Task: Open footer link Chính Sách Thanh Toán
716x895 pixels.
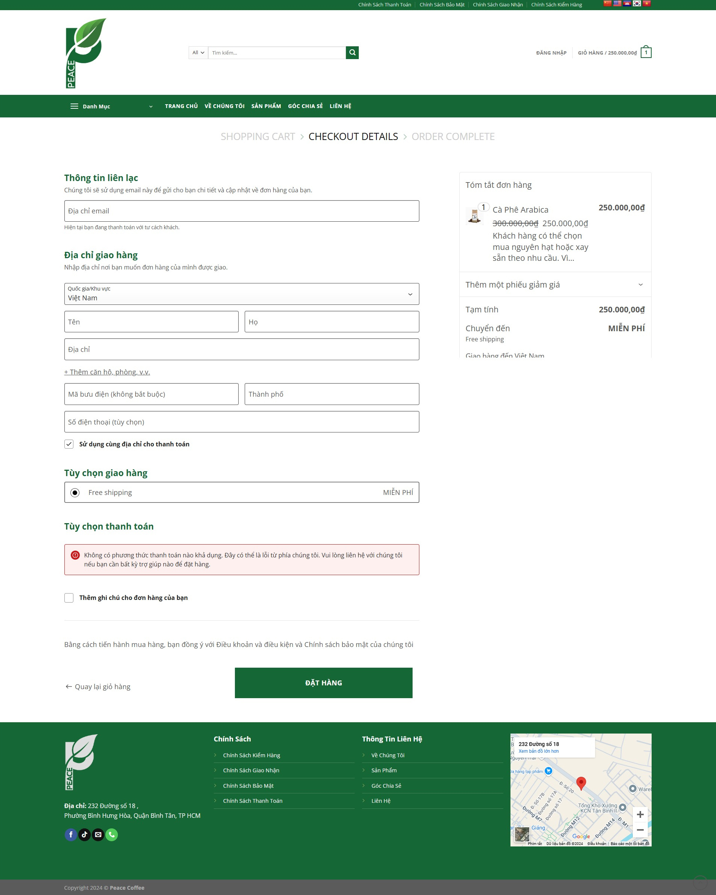Action: point(253,801)
